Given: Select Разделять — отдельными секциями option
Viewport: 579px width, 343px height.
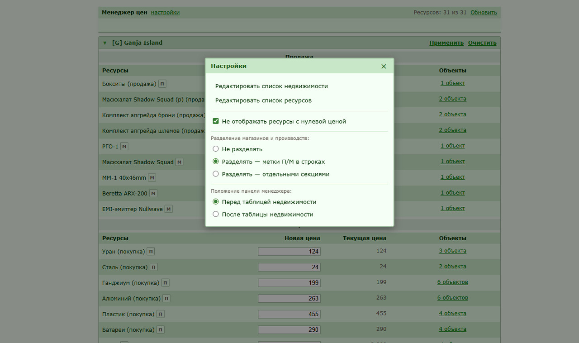Looking at the screenshot, I should (x=216, y=174).
